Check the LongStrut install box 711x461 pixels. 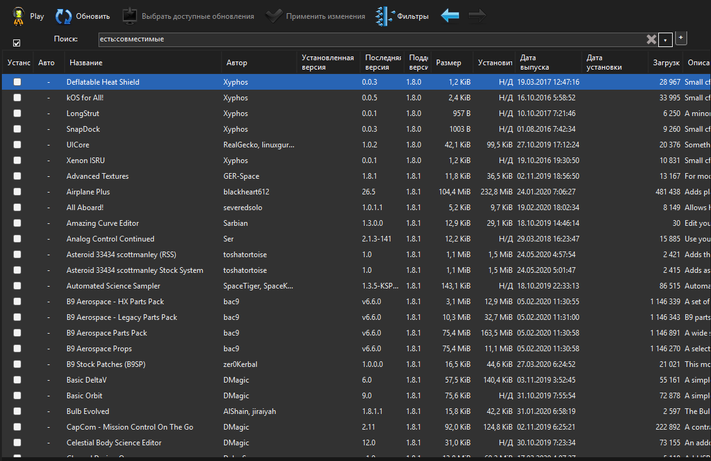click(x=17, y=114)
